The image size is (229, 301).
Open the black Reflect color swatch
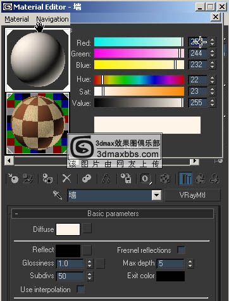(68, 250)
